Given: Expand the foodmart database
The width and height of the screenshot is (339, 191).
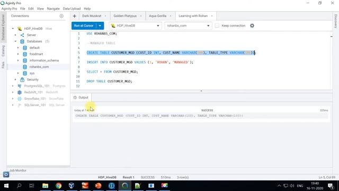Looking at the screenshot, I should [18, 54].
